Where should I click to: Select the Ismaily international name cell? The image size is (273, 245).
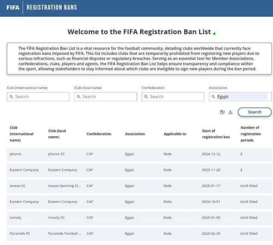(15, 218)
